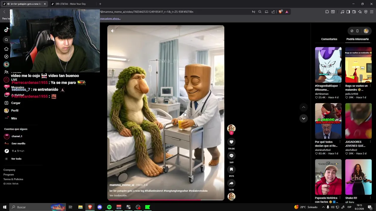Image resolution: width=376 pixels, height=211 pixels.
Task: Visit skrttineman creator profile
Action: click(x=322, y=94)
